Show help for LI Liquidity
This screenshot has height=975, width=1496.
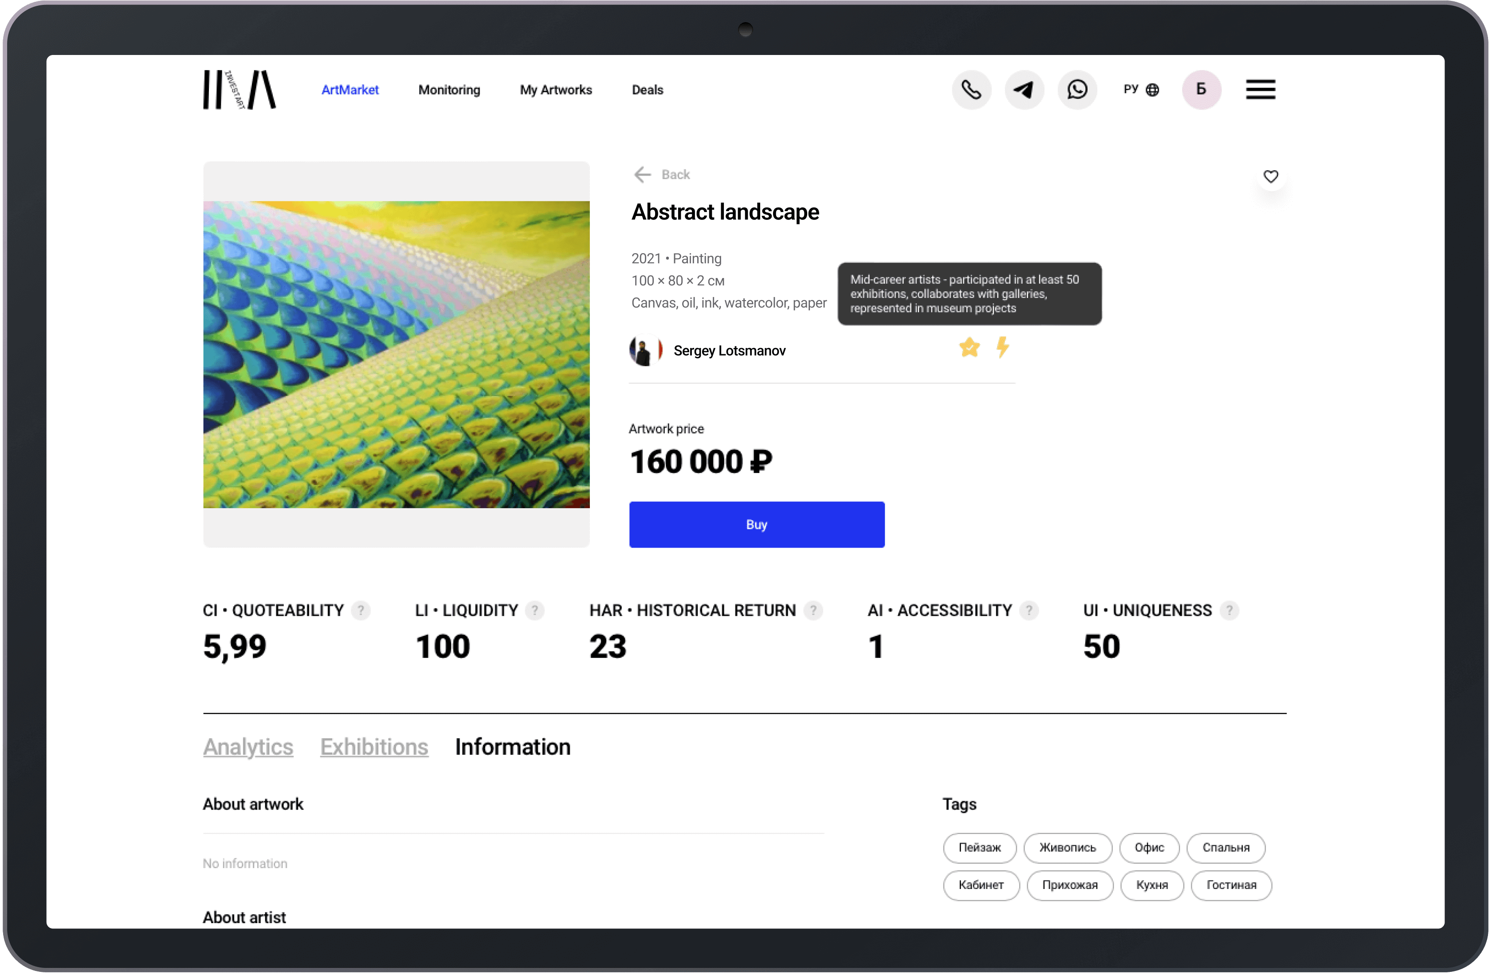tap(534, 610)
